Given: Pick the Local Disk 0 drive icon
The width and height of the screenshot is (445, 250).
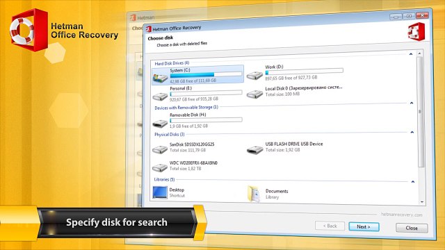Looking at the screenshot, I should pyautogui.click(x=254, y=94).
